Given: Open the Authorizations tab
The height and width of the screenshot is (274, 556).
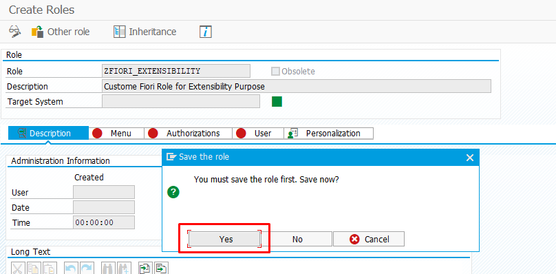Looking at the screenshot, I should pos(189,134).
